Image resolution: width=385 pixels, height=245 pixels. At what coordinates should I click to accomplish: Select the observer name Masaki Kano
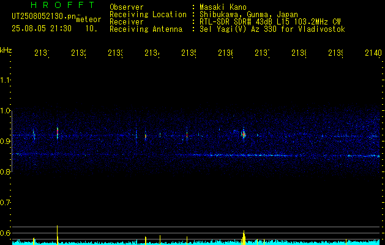pyautogui.click(x=223, y=7)
